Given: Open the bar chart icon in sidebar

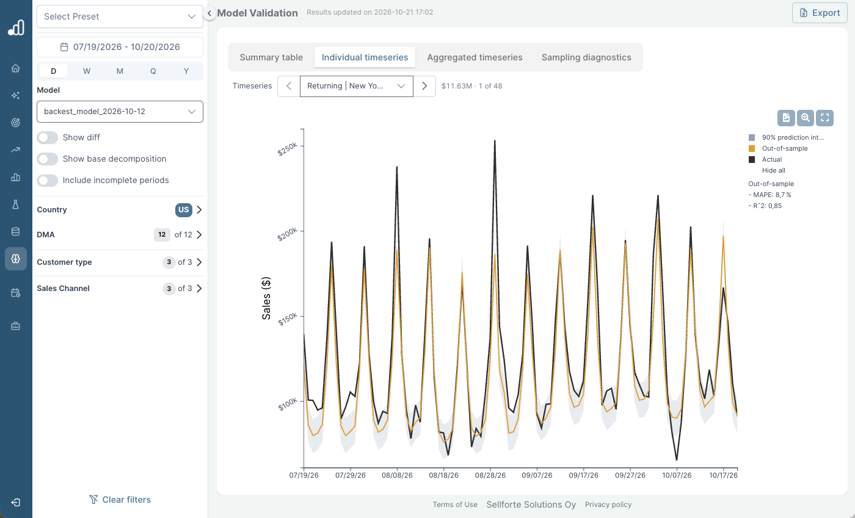Looking at the screenshot, I should click(x=16, y=178).
